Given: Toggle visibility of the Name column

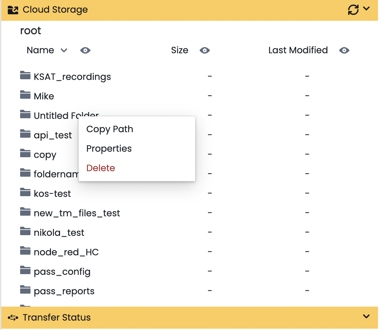Looking at the screenshot, I should [x=85, y=50].
